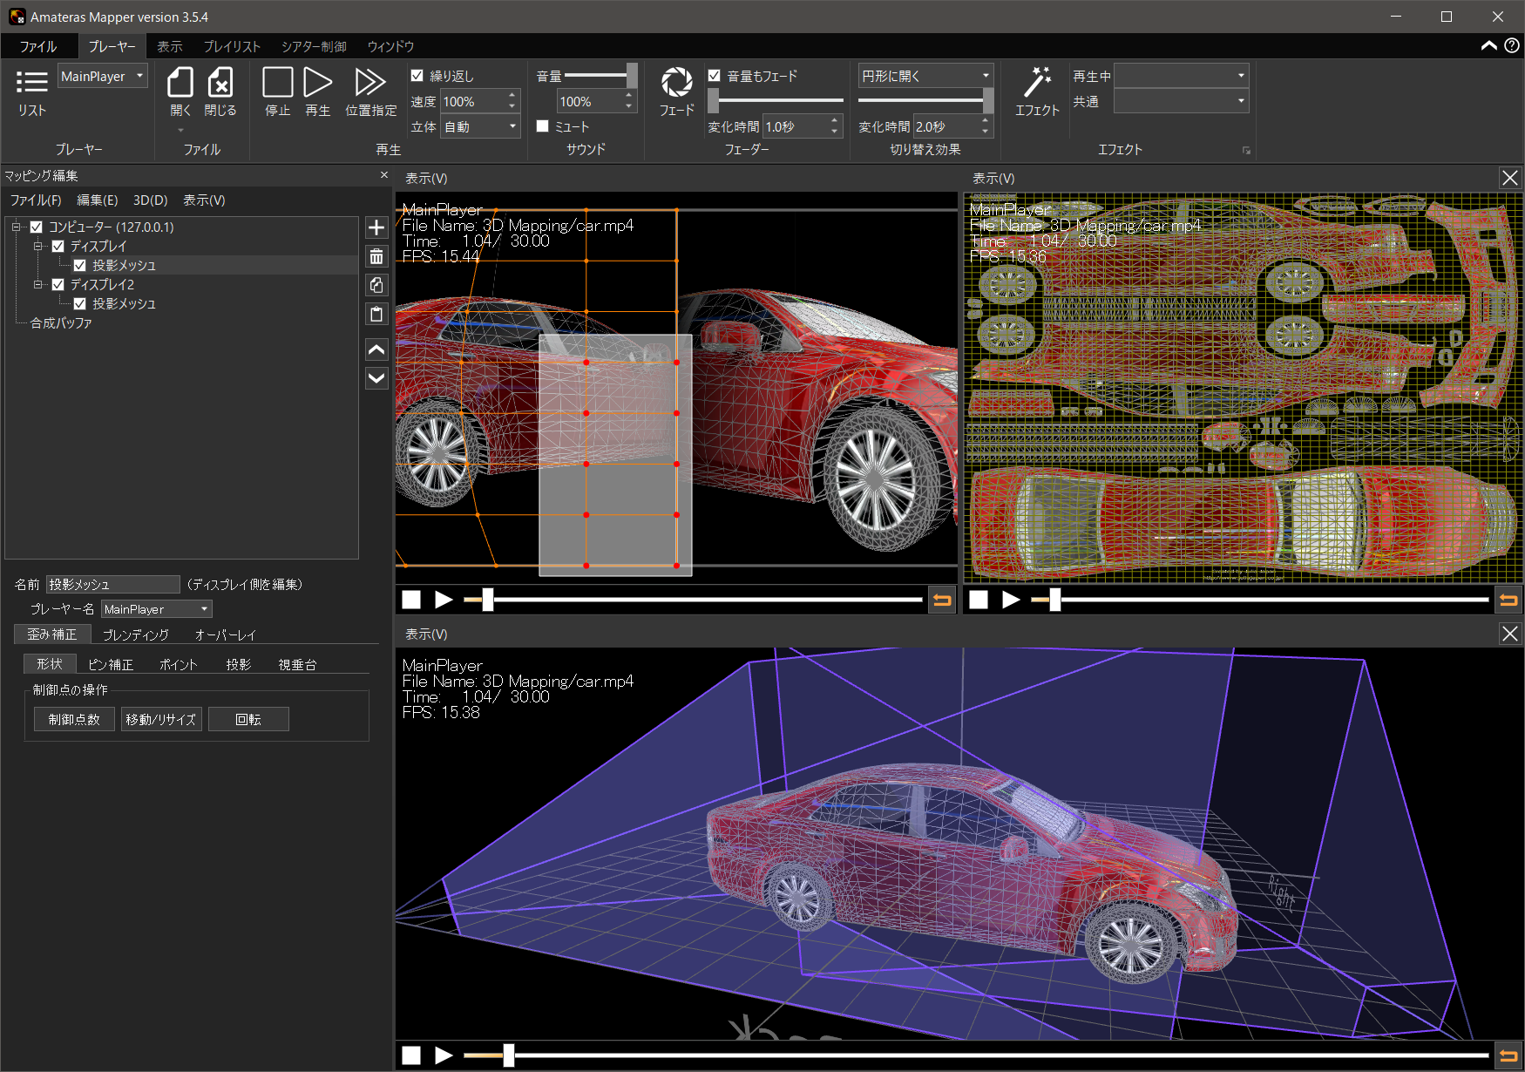Screen dimensions: 1525x1072
Task: Open the 再生中 effect dropdown
Action: click(1181, 76)
